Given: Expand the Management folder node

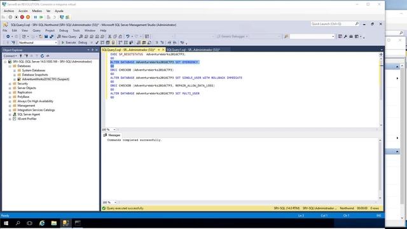Looking at the screenshot, I should coord(10,106).
